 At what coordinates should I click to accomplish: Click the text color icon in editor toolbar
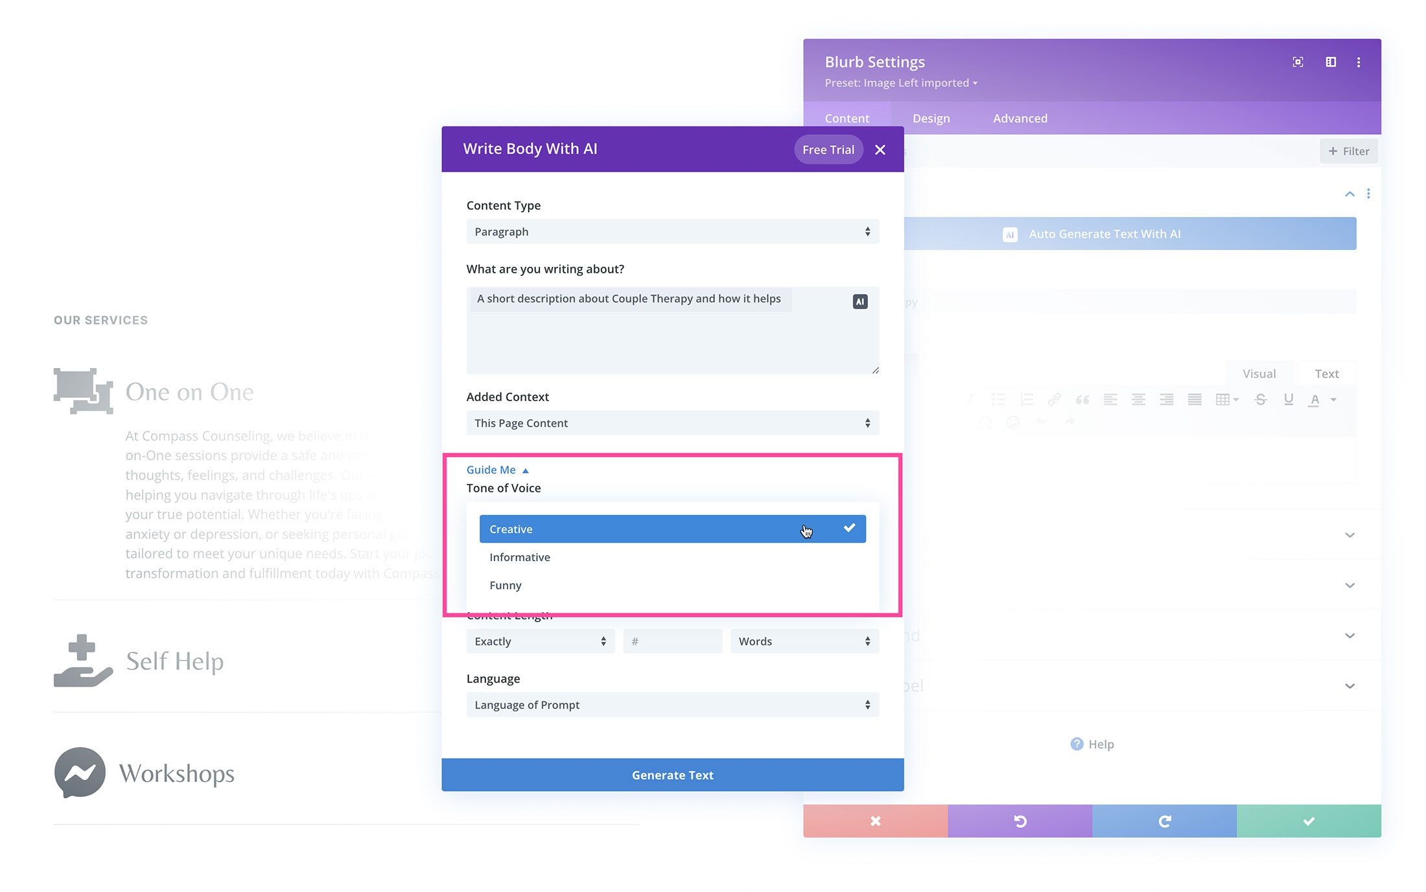tap(1317, 400)
